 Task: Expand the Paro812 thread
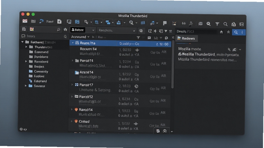(72, 96)
